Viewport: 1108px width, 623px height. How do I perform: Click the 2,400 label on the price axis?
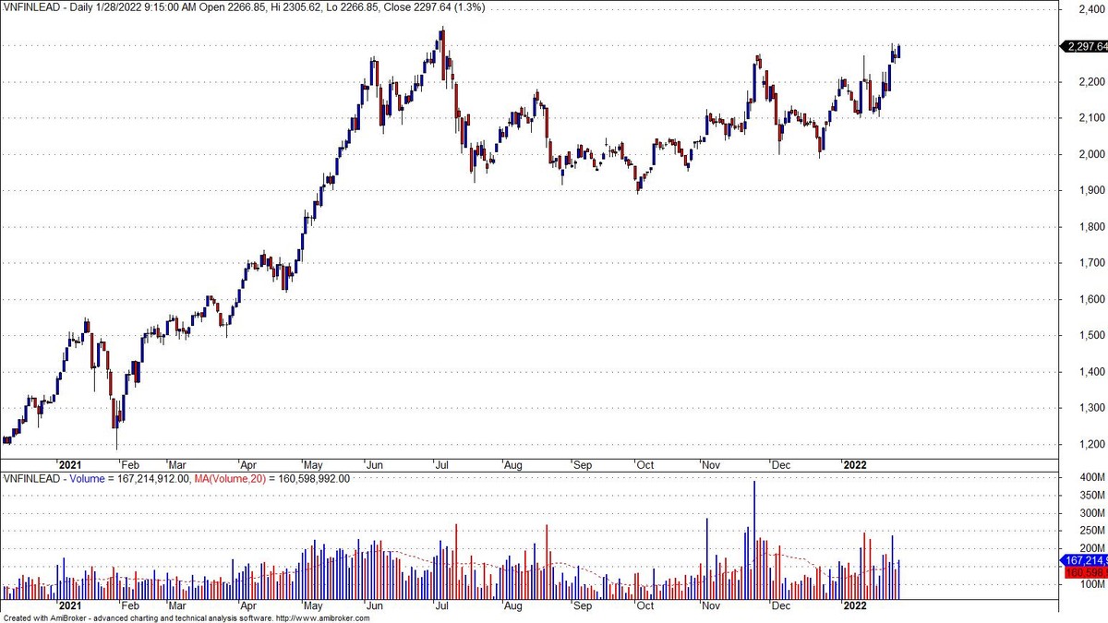point(1078,9)
